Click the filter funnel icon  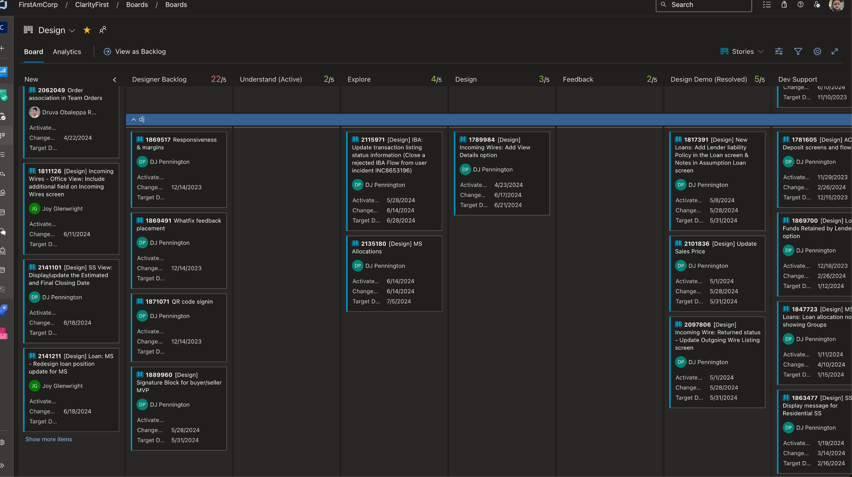click(x=798, y=51)
